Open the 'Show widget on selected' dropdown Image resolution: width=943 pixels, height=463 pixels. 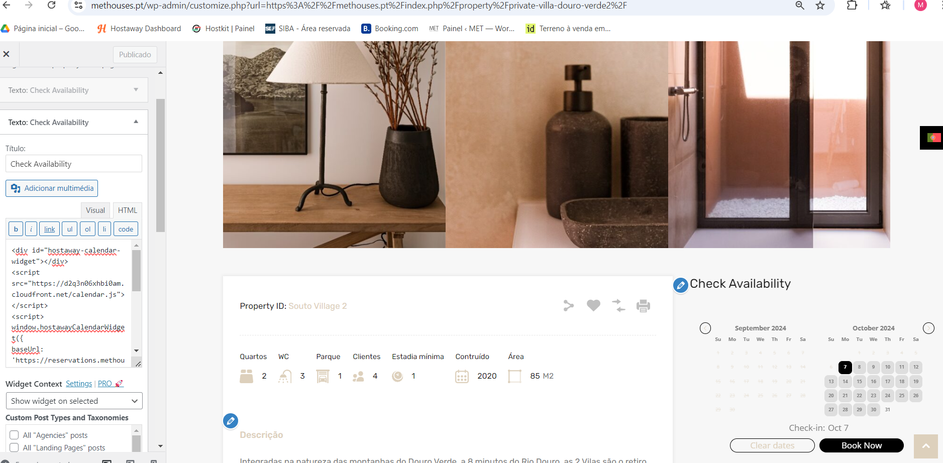(74, 401)
